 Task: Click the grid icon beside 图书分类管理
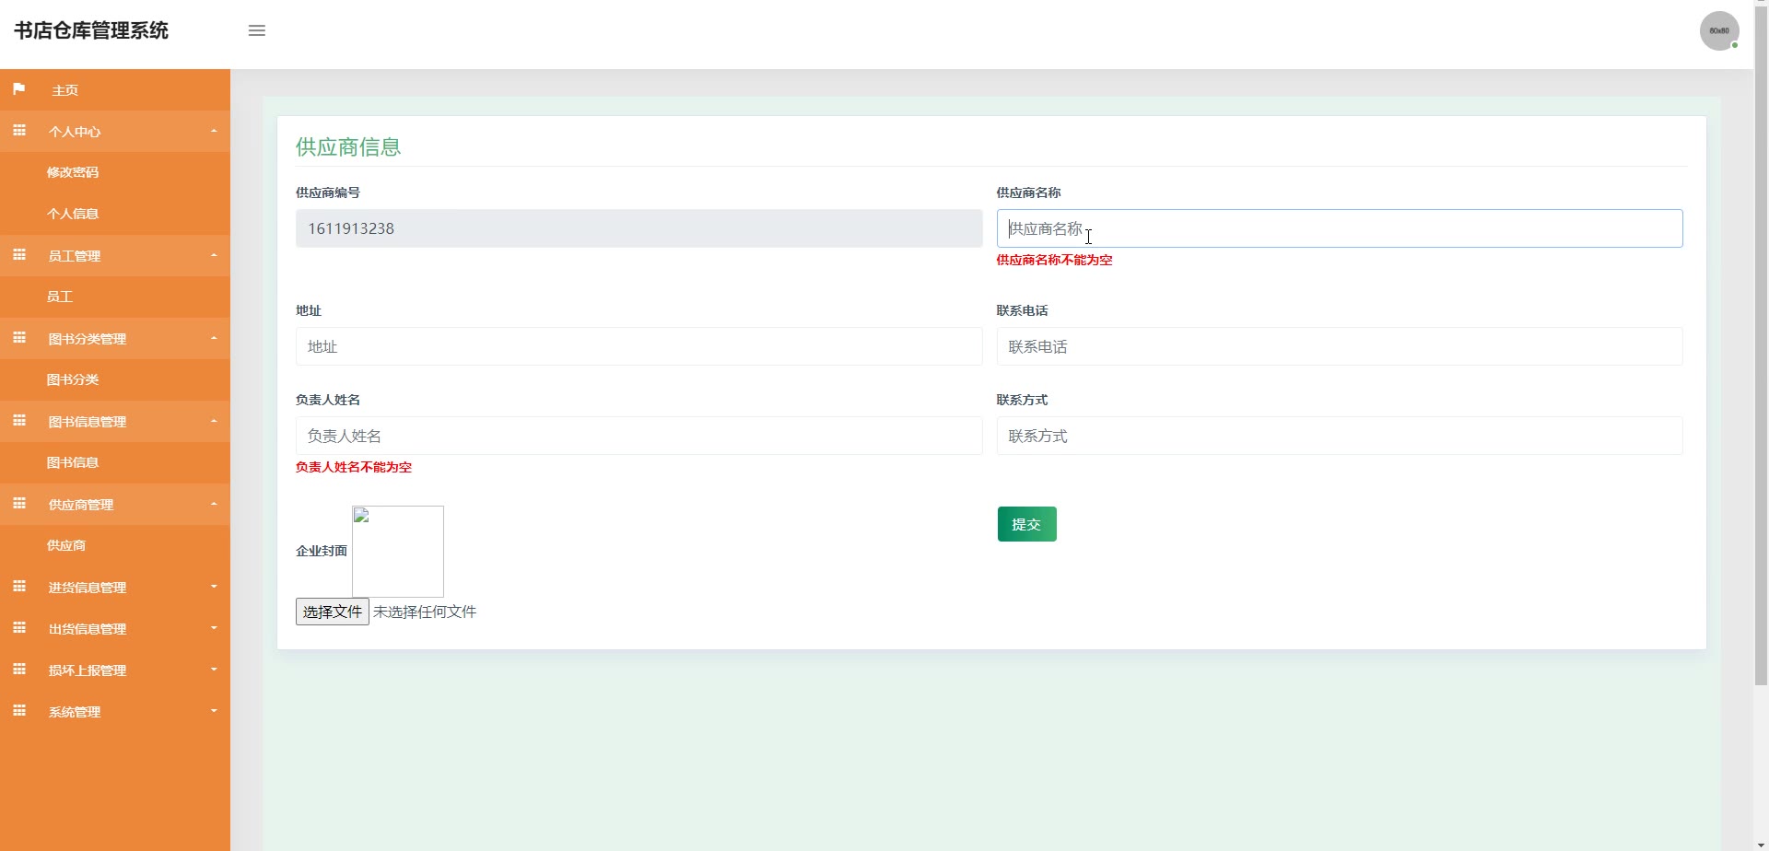(x=18, y=338)
